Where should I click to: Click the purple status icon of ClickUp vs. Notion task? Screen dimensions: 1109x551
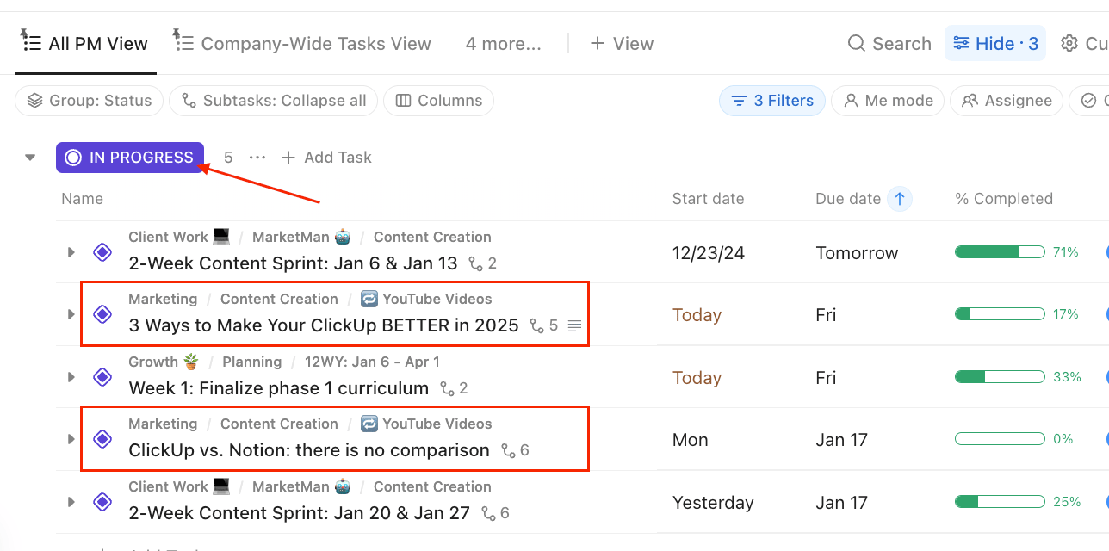click(x=102, y=439)
